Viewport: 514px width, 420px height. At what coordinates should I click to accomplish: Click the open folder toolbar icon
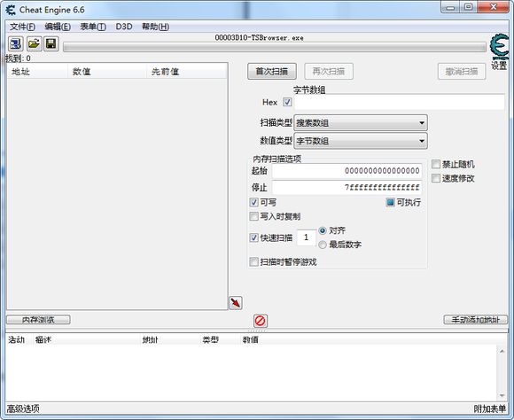[x=34, y=43]
